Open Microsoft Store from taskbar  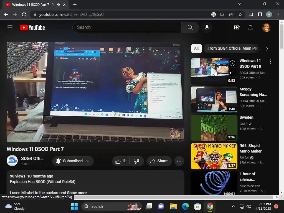[197, 206]
